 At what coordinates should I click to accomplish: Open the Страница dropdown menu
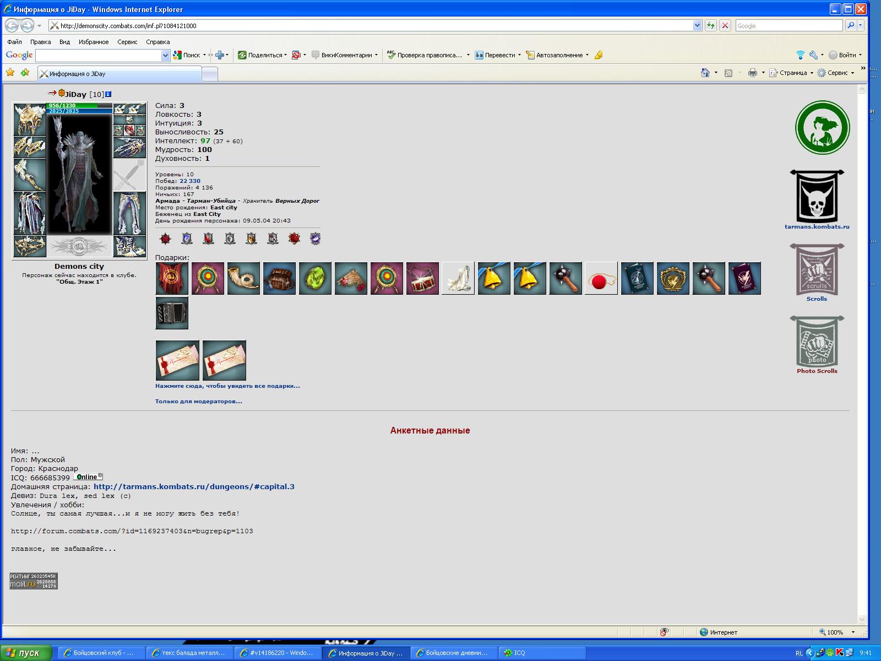click(x=792, y=73)
